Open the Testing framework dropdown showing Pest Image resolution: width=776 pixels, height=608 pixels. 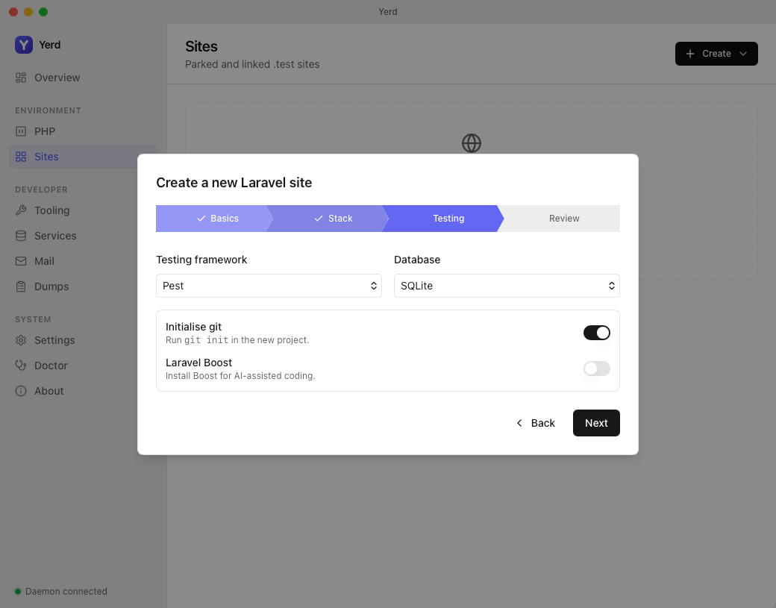269,286
